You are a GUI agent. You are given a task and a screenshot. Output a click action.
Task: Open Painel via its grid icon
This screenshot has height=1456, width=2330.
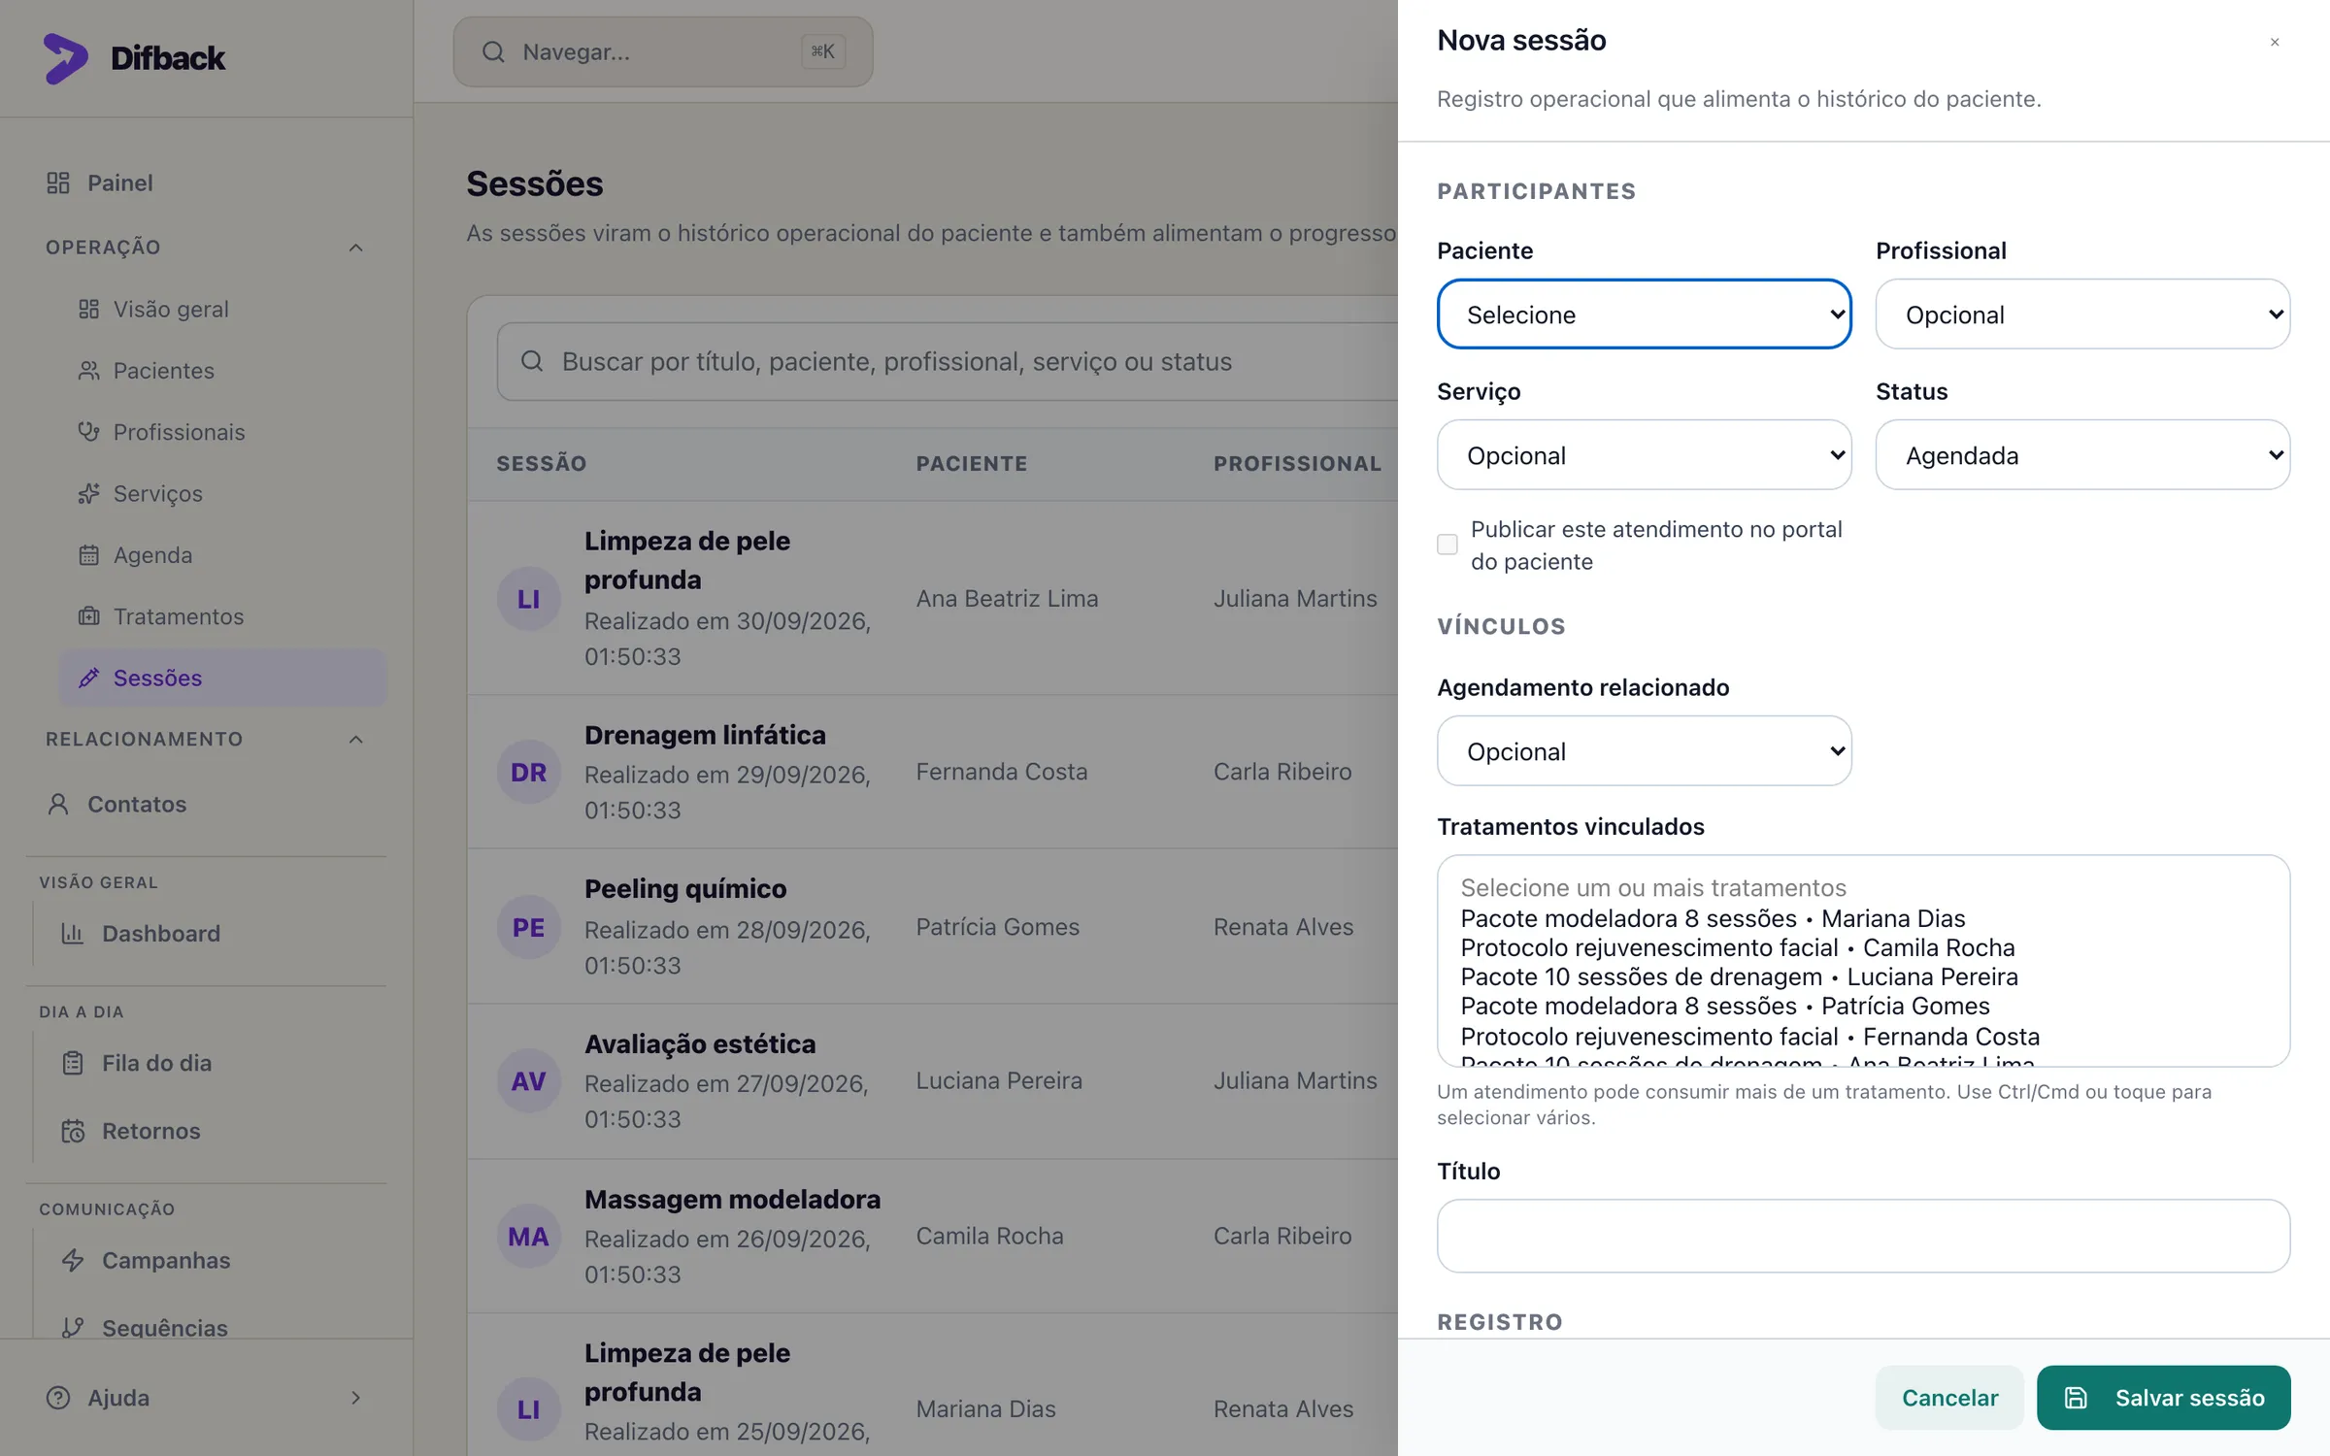pos(58,182)
